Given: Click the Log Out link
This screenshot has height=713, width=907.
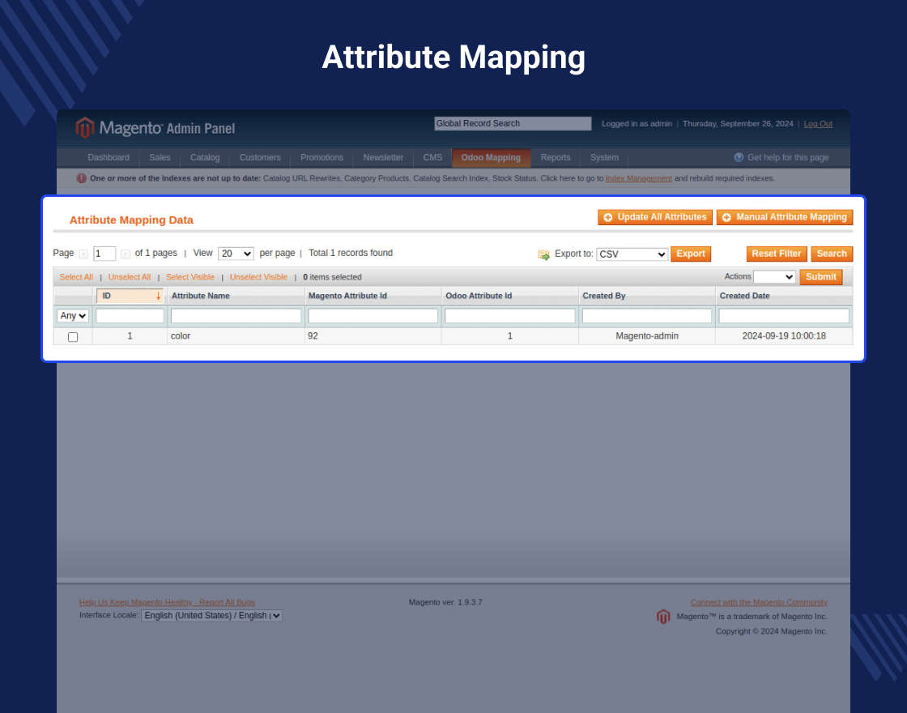Looking at the screenshot, I should [818, 124].
